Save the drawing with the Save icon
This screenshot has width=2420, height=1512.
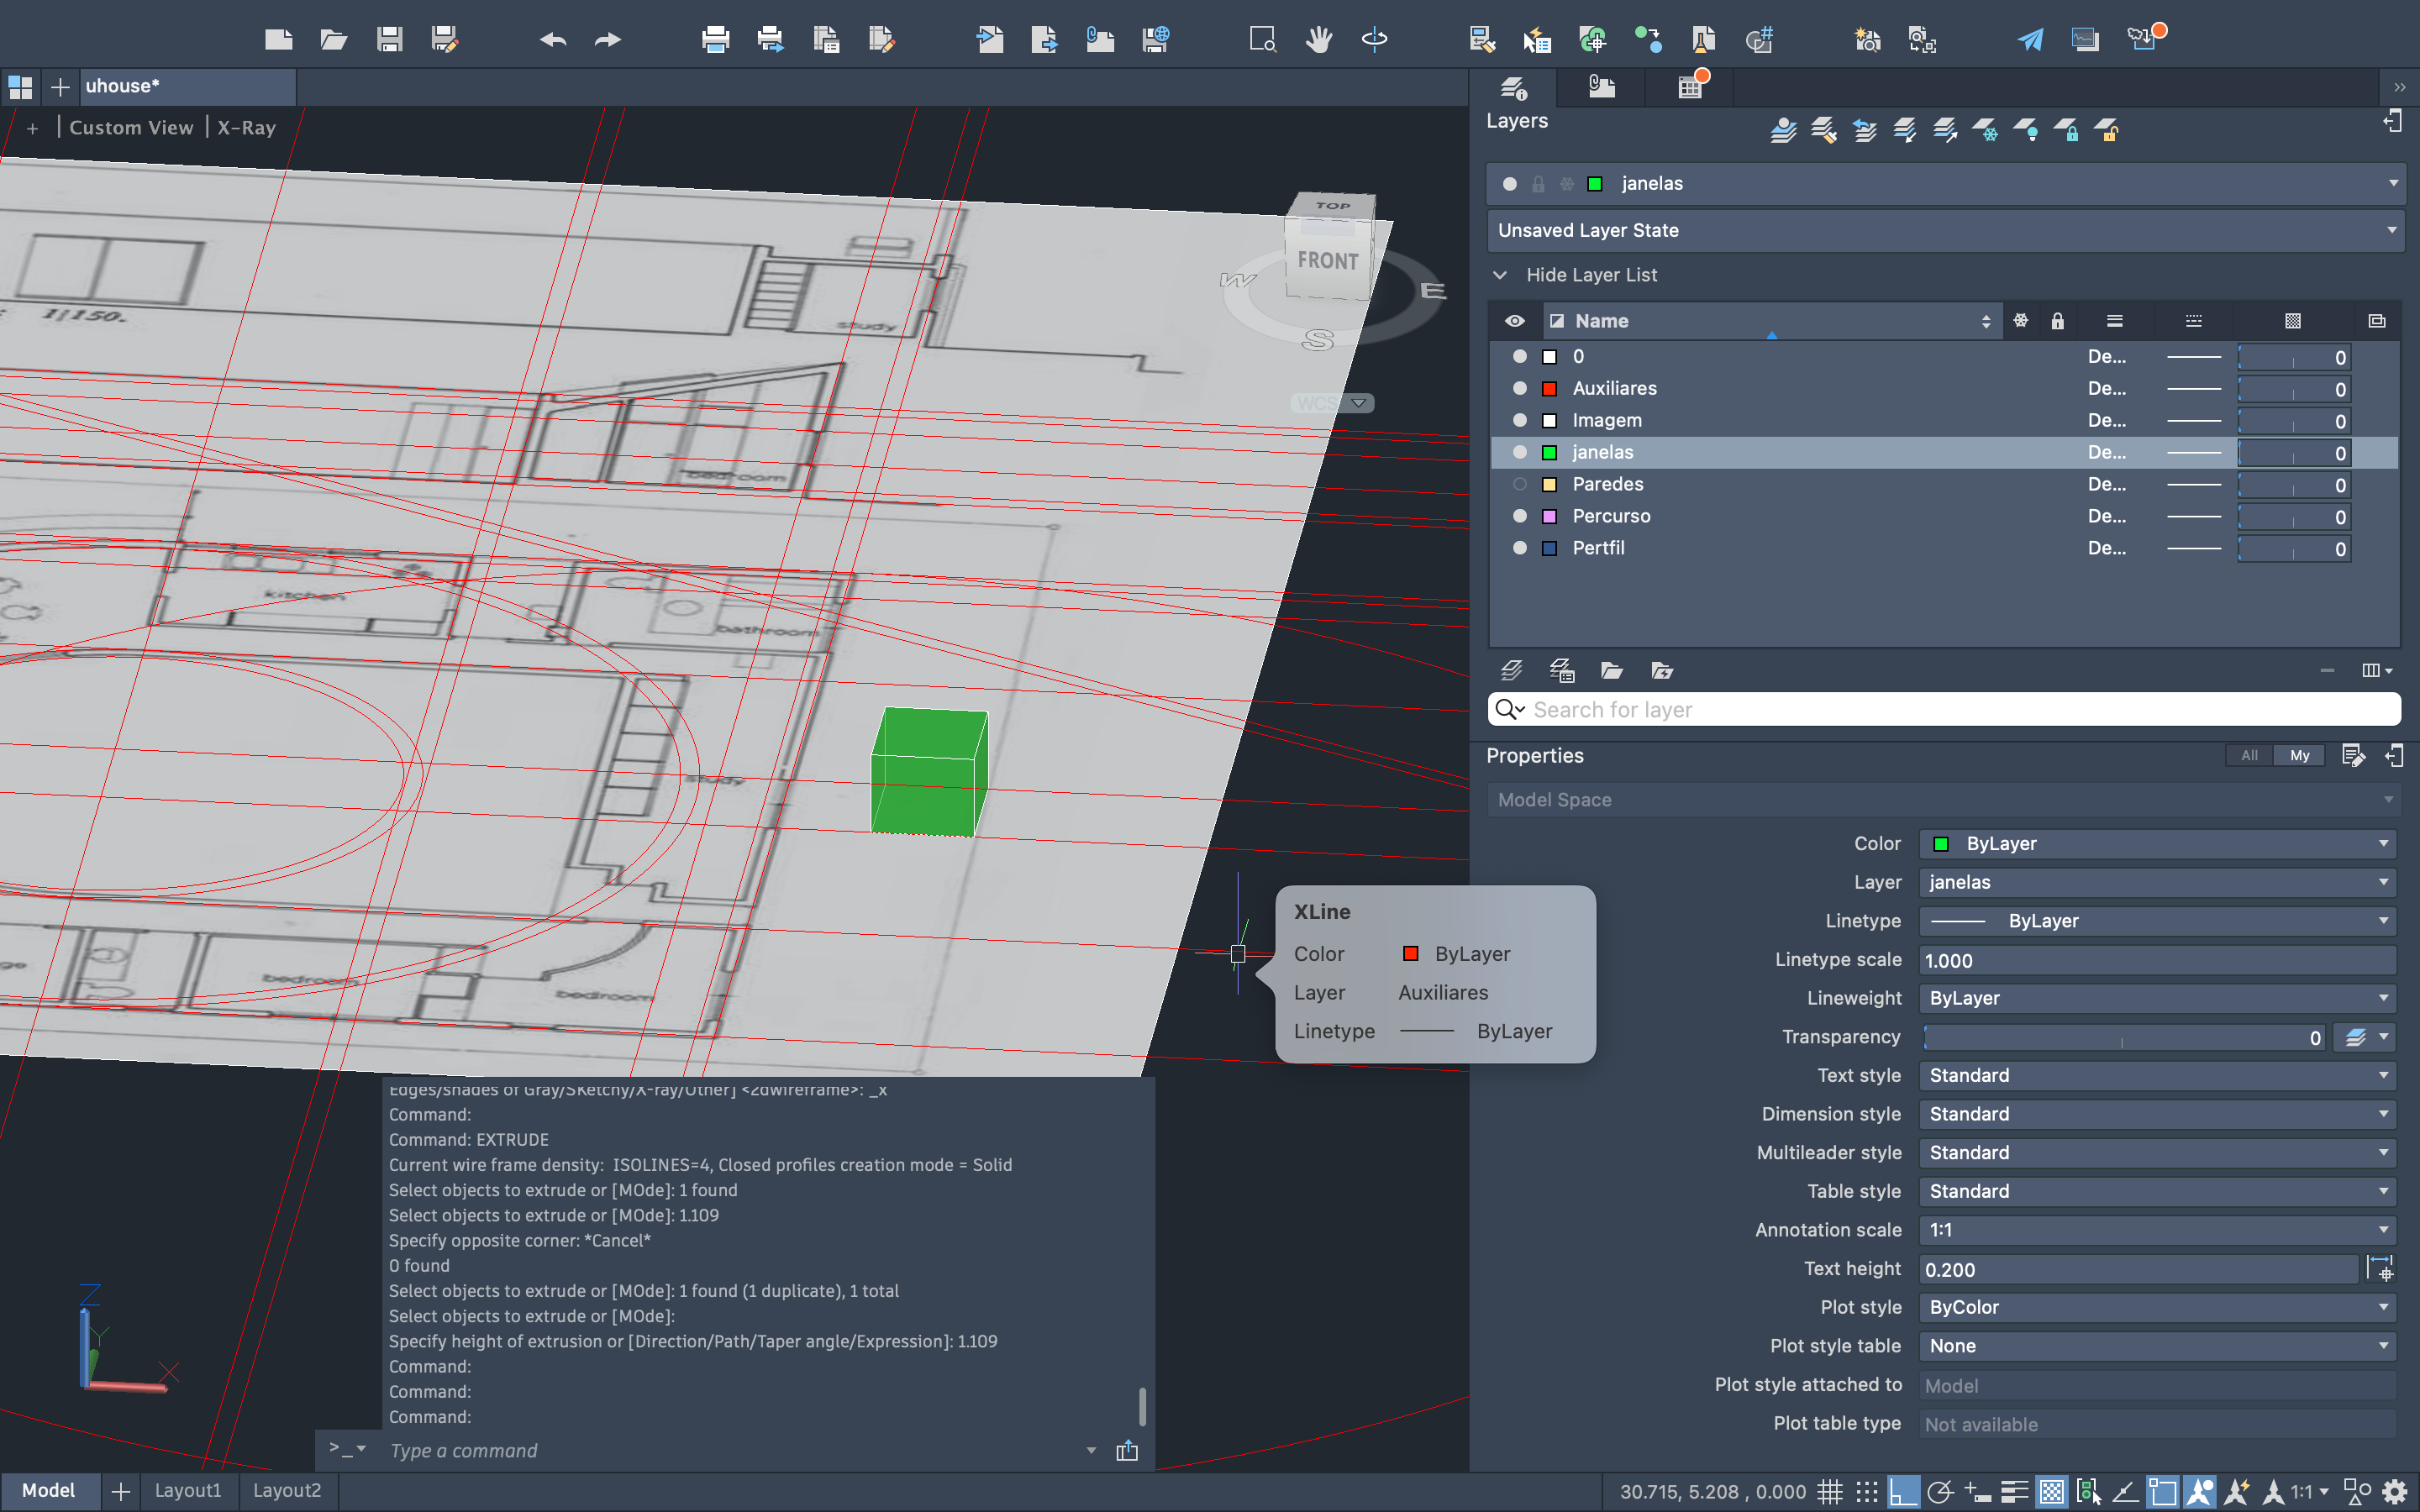(x=389, y=39)
